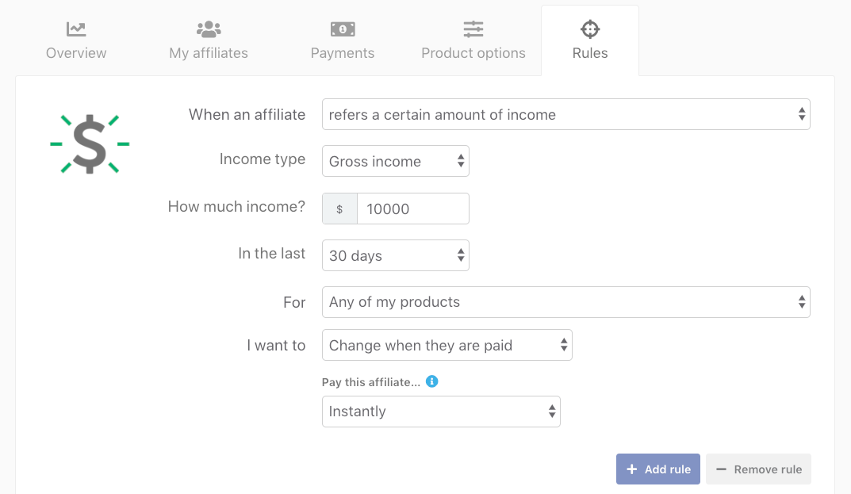Click the My affiliates people icon
Viewport: 851px width, 494px height.
click(209, 29)
